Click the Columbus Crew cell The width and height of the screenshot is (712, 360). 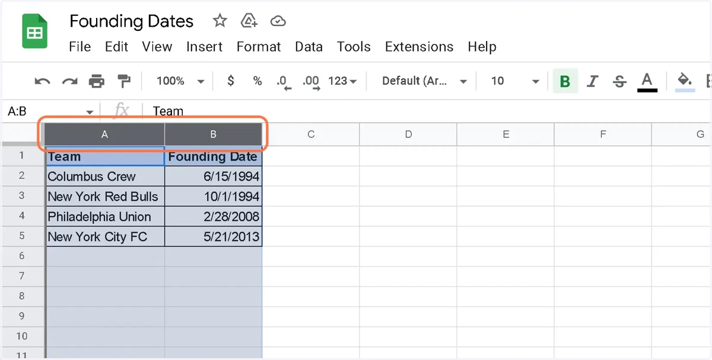pyautogui.click(x=105, y=176)
